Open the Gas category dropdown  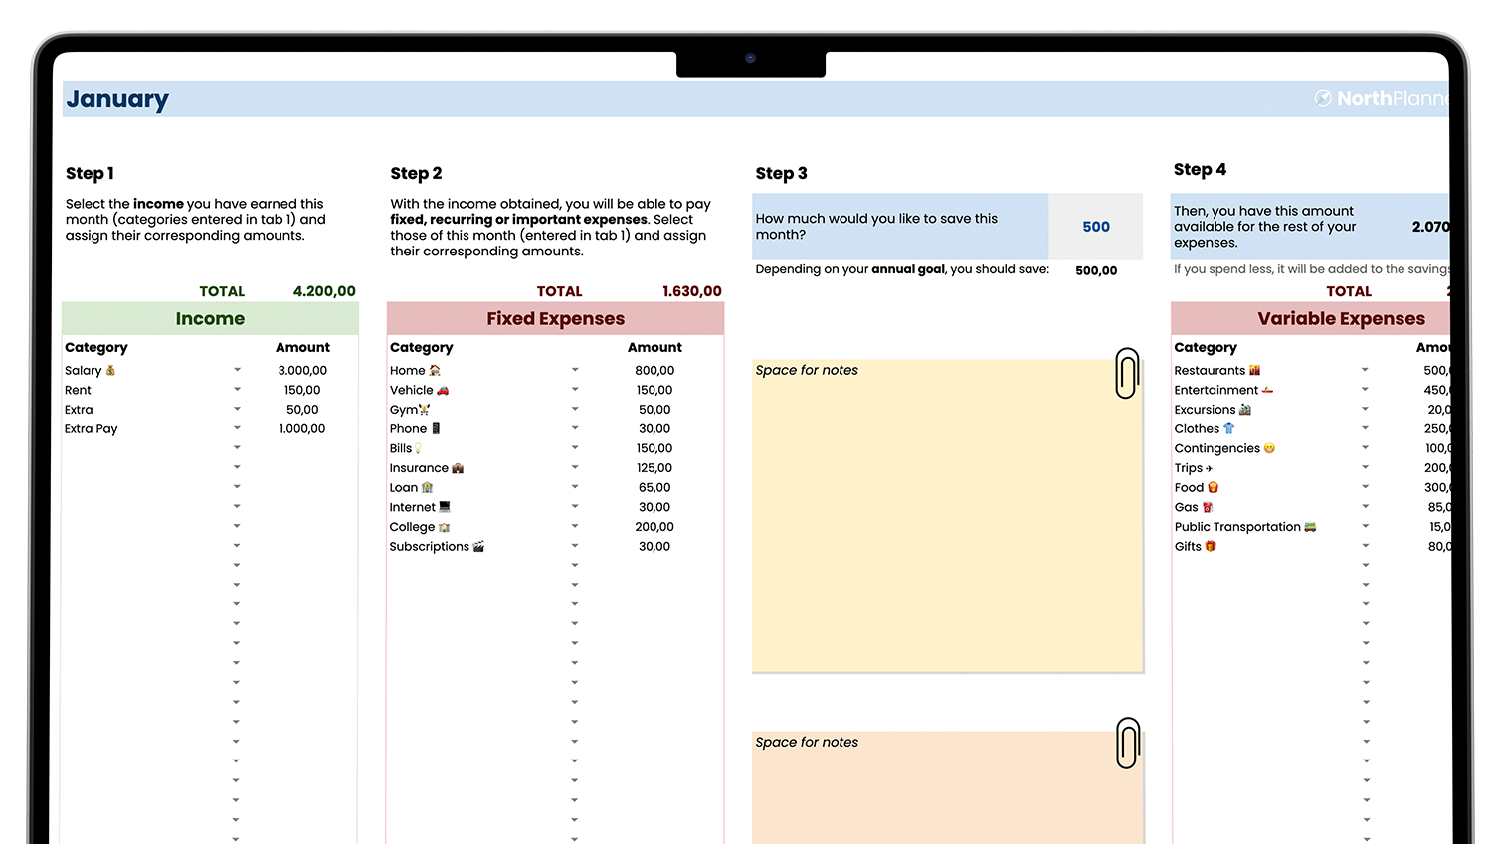(1365, 507)
